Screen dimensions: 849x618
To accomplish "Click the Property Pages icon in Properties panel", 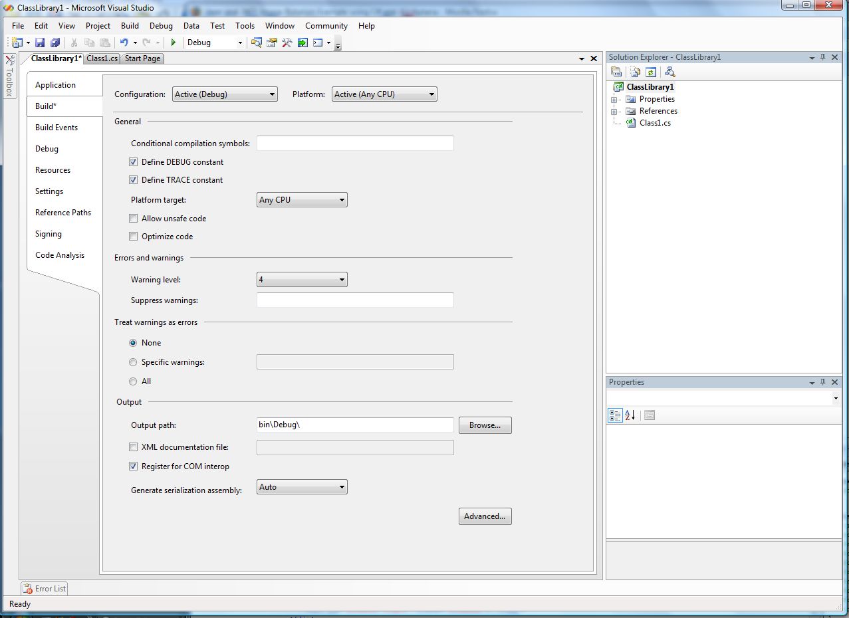I will (x=650, y=415).
